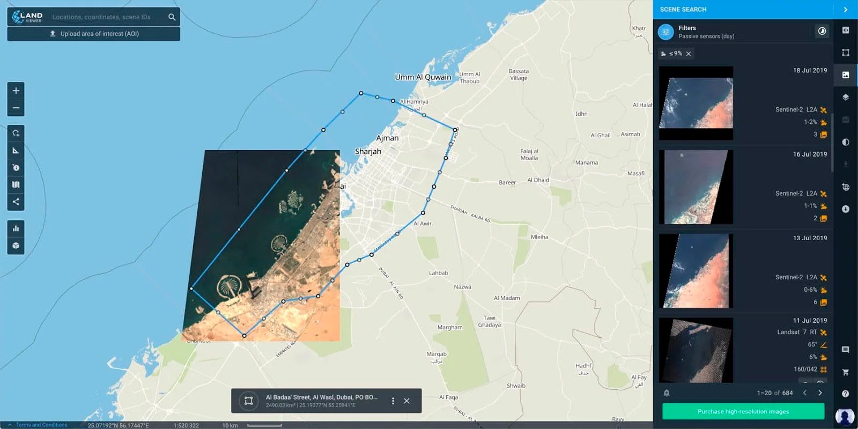Open the globe icon in right sidebar
The width and height of the screenshot is (858, 429).
(846, 187)
